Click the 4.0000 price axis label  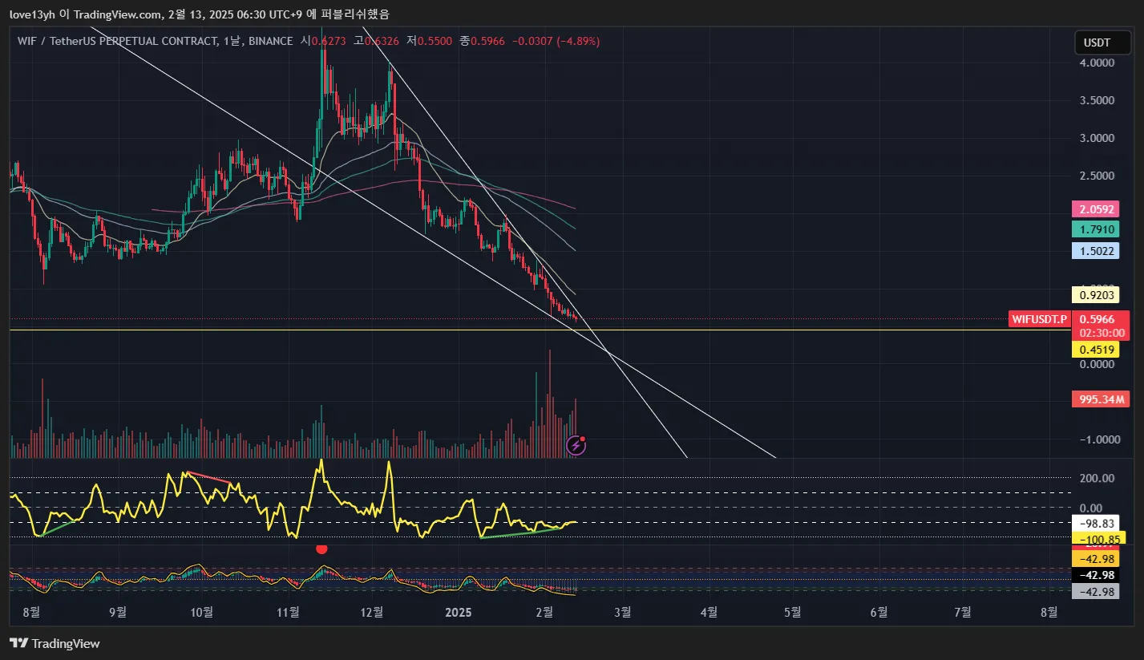coord(1095,63)
